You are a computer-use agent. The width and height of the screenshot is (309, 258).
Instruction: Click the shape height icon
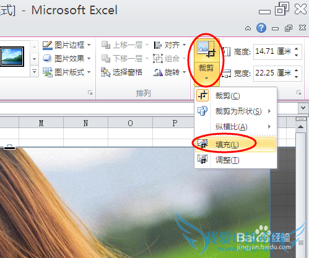(x=227, y=51)
